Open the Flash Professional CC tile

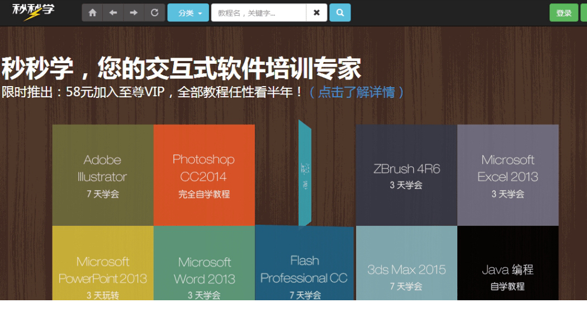[304, 263]
